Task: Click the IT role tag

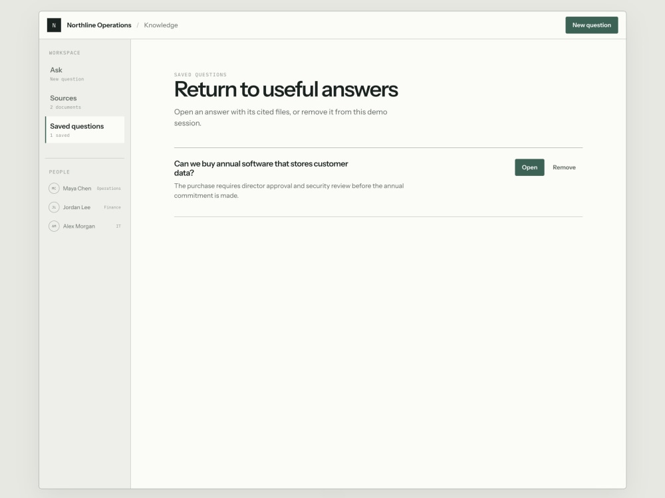Action: pos(118,226)
